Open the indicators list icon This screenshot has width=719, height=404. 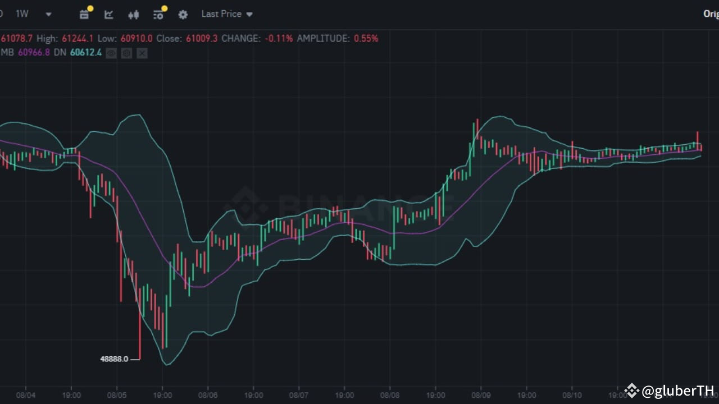click(x=158, y=15)
